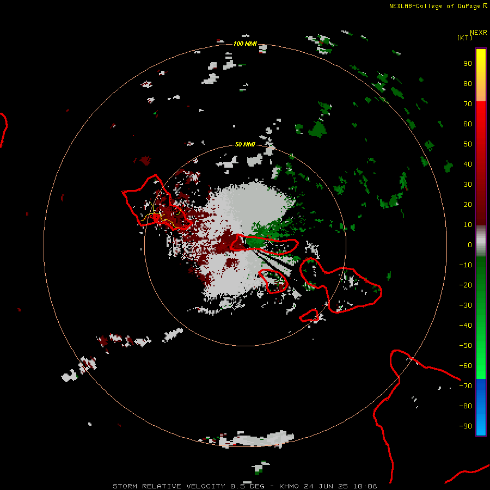
Task: Click the "10:08" timestamp
Action: click(365, 486)
